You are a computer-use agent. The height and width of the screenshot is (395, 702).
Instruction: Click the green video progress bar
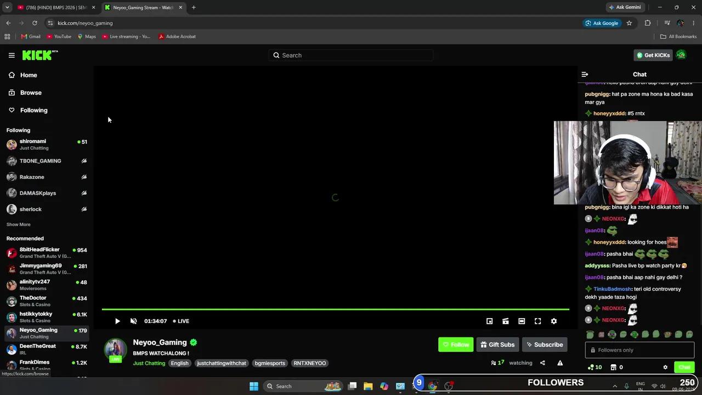click(x=335, y=309)
